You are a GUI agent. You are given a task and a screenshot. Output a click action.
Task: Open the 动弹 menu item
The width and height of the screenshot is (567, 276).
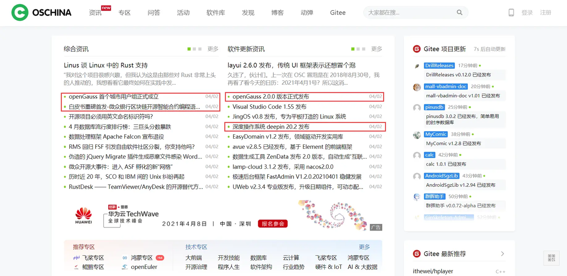click(307, 13)
